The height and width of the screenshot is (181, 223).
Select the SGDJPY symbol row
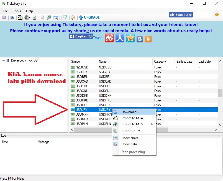[144, 72]
